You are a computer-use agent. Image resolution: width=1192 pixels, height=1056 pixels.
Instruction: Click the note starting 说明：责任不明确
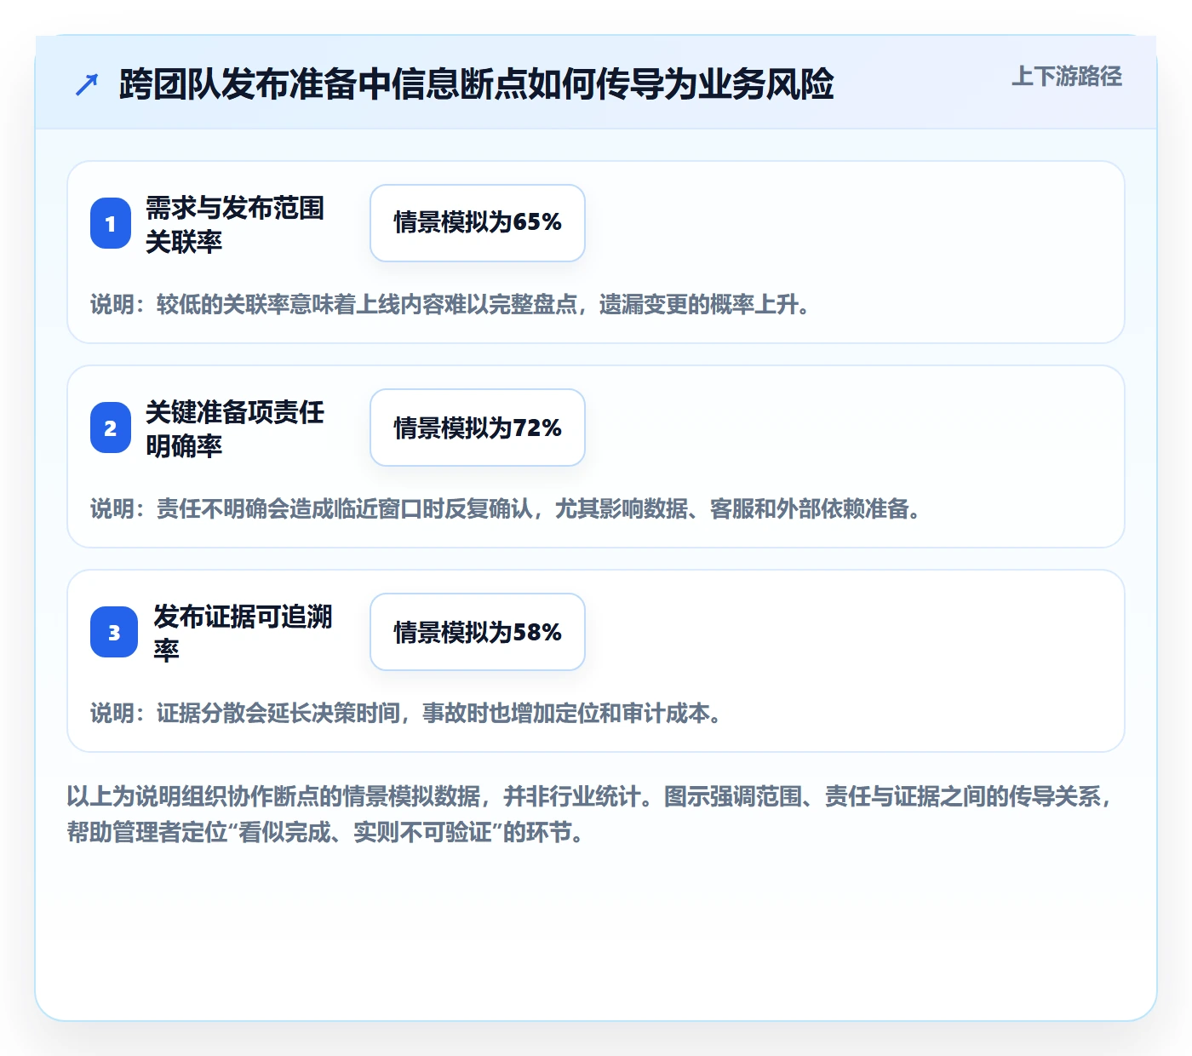506,508
